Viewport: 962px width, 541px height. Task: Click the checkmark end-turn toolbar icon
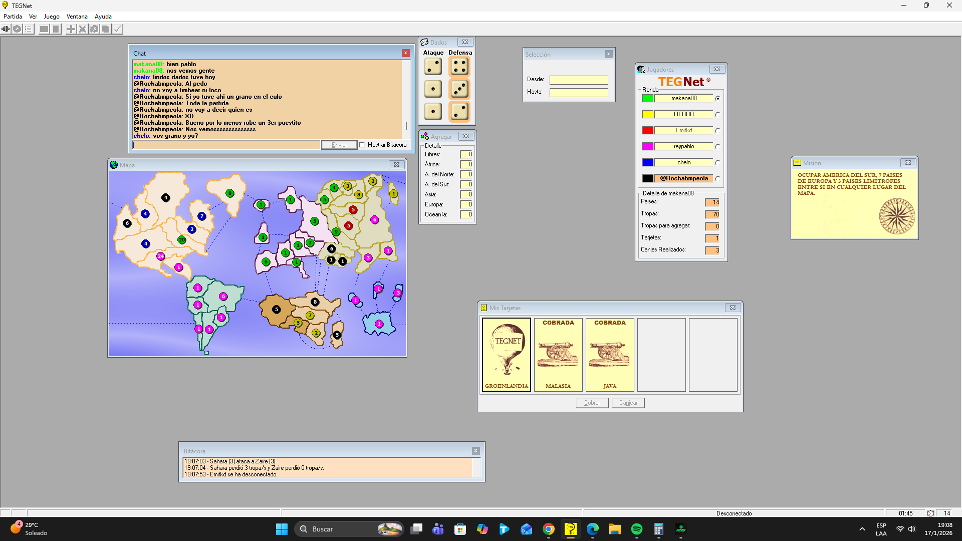click(x=117, y=29)
